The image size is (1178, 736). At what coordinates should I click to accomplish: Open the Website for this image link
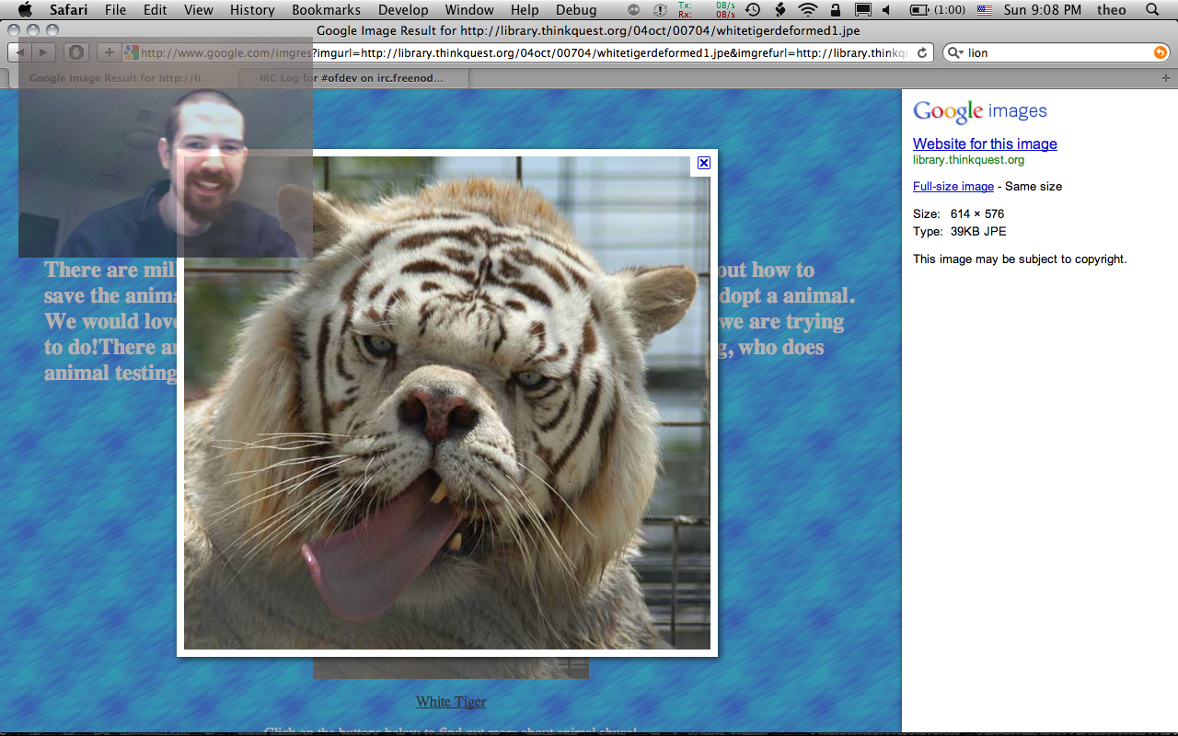point(985,144)
